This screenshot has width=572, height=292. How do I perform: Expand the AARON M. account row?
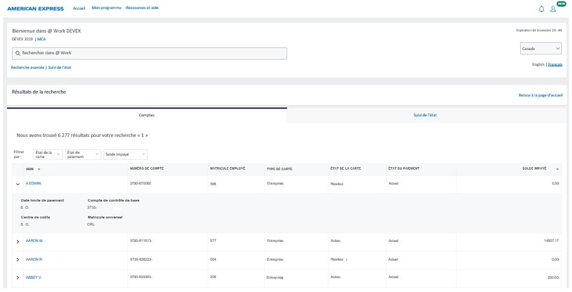(17, 241)
